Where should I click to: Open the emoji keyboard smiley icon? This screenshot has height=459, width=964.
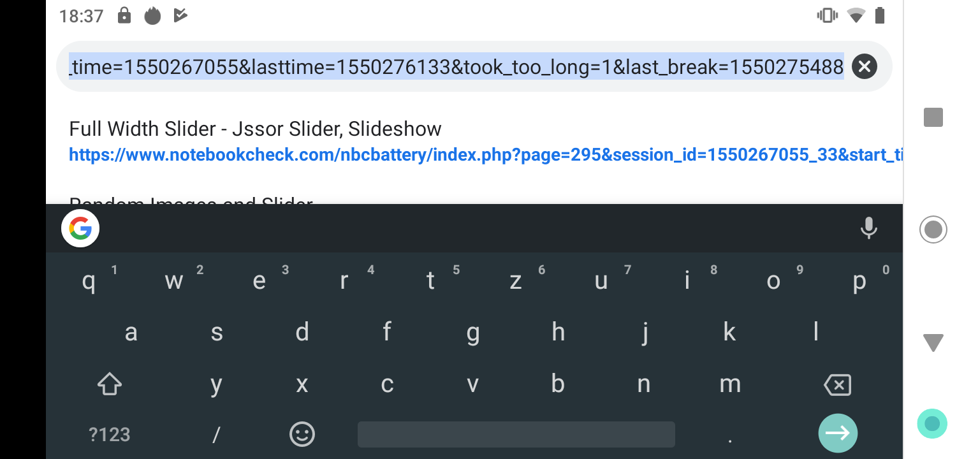tap(302, 434)
